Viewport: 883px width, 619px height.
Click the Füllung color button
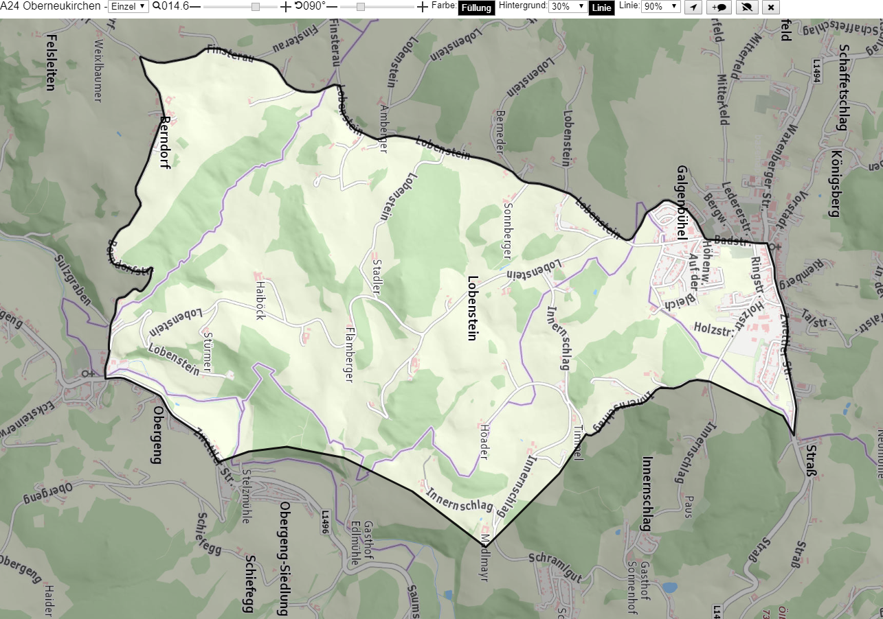tap(476, 8)
